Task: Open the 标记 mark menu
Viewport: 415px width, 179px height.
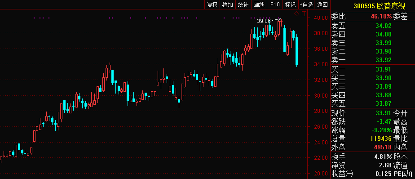Action: tap(290, 4)
